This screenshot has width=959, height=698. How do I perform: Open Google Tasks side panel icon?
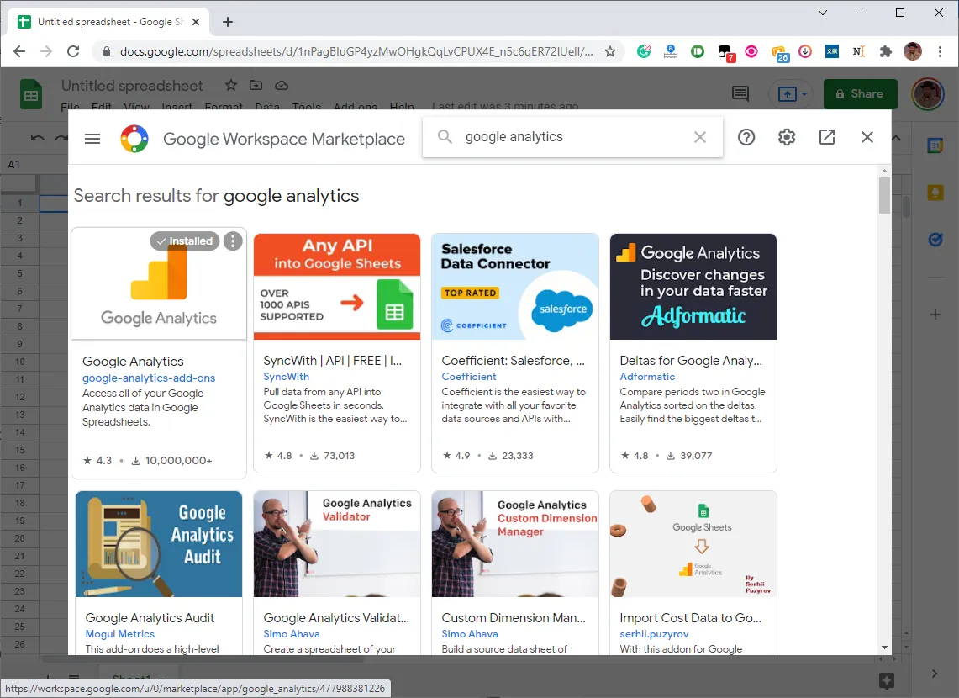coord(935,240)
